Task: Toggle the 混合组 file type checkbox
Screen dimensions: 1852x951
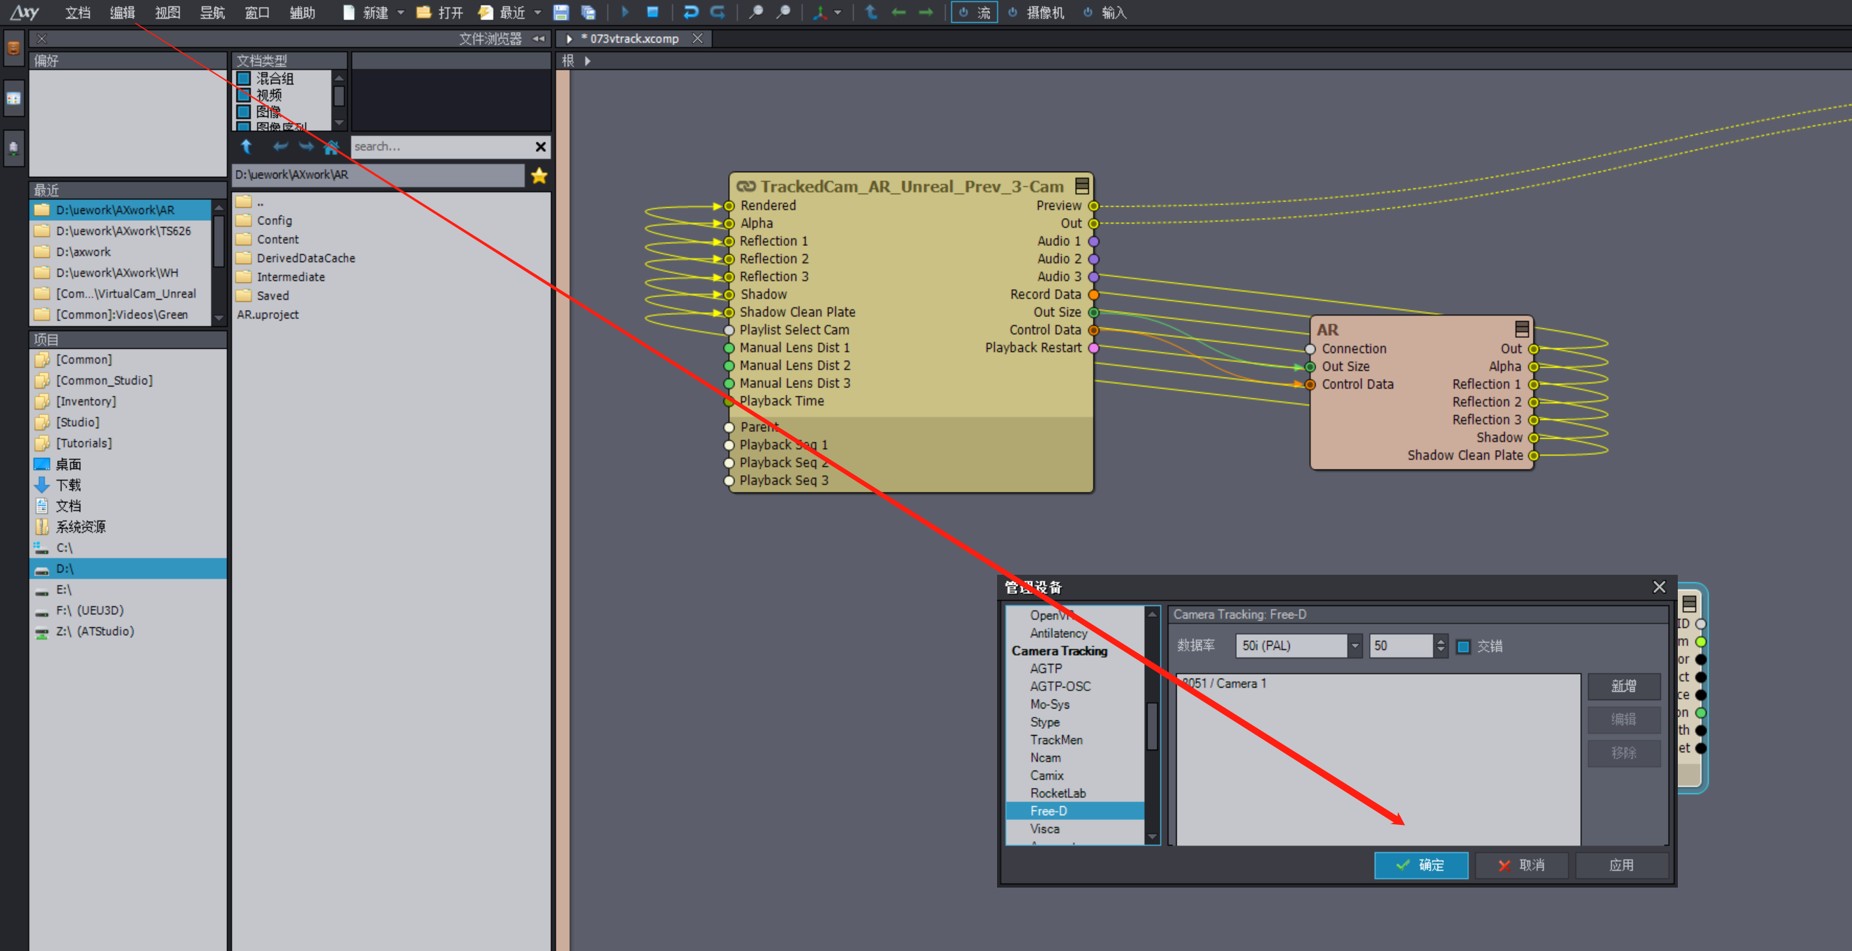Action: (x=244, y=78)
